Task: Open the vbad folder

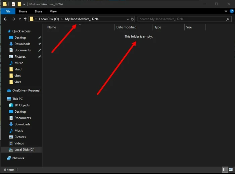Action: coord(18,69)
